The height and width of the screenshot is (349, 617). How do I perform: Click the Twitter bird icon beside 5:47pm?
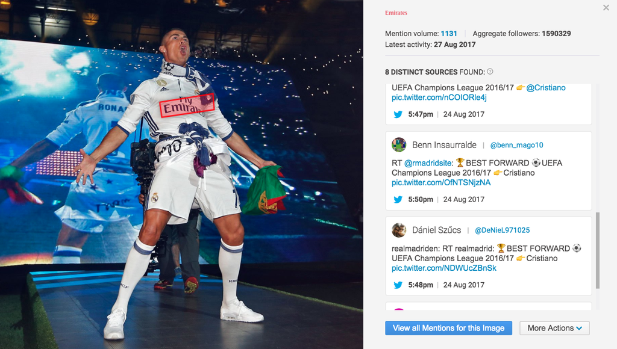click(x=398, y=114)
